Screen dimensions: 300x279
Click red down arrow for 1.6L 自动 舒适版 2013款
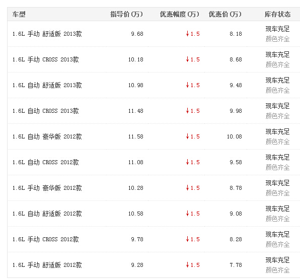click(187, 85)
